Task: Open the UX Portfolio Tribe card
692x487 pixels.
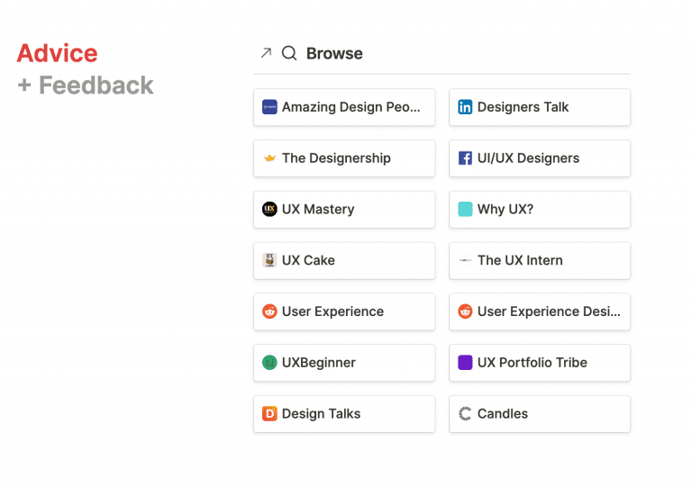Action: point(540,363)
